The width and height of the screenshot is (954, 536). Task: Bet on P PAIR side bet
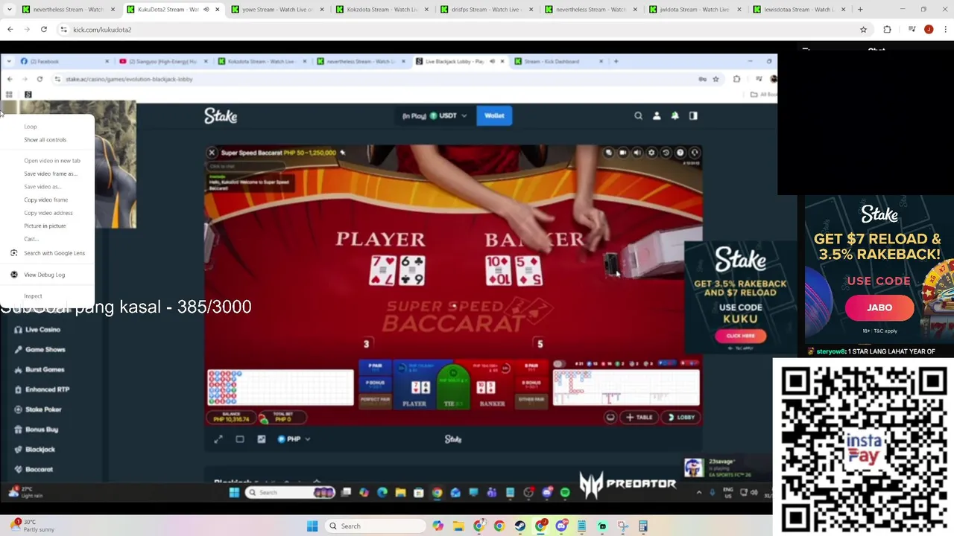click(x=375, y=368)
